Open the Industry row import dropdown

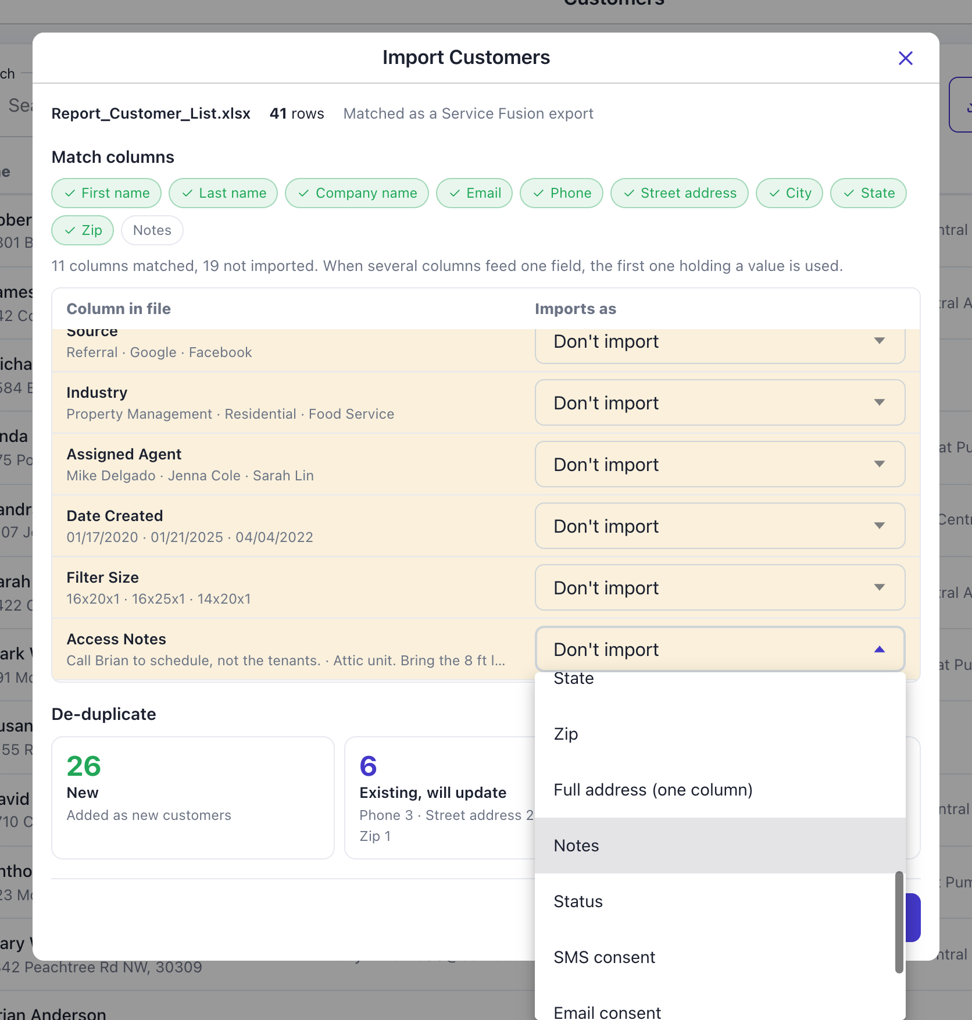(720, 402)
